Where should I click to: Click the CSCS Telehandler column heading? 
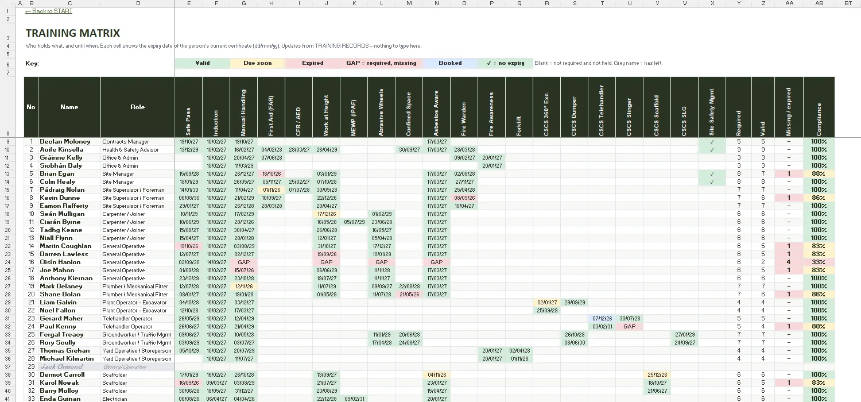[x=602, y=107]
